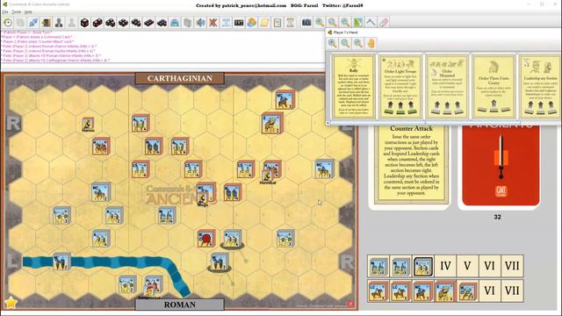Zoom out inside Player Hand window
Image resolution: width=562 pixels, height=316 pixels.
pos(358,43)
